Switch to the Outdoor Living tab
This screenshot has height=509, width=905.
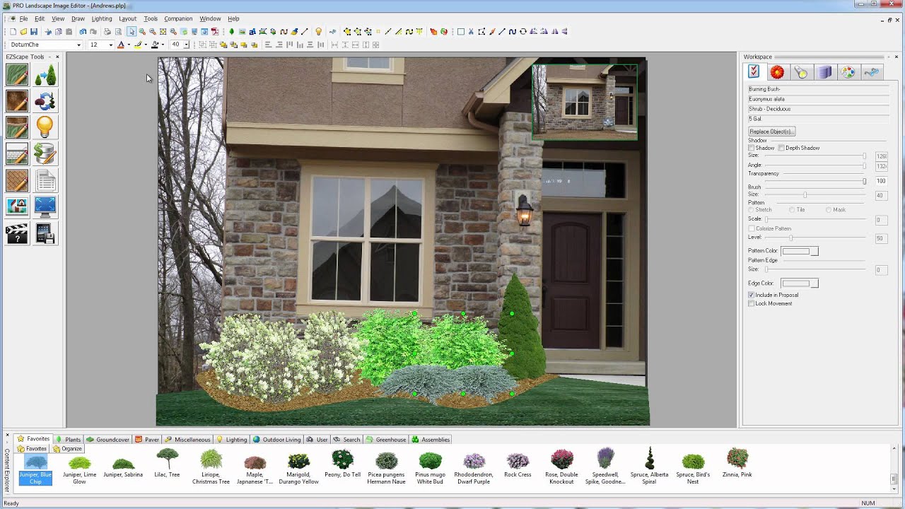coord(277,439)
